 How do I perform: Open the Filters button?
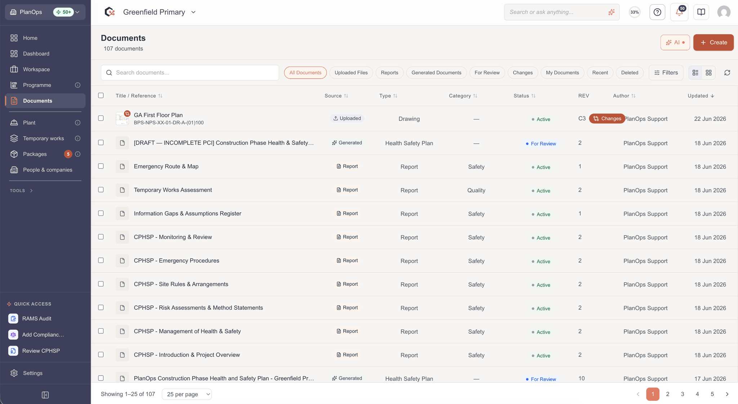[666, 73]
